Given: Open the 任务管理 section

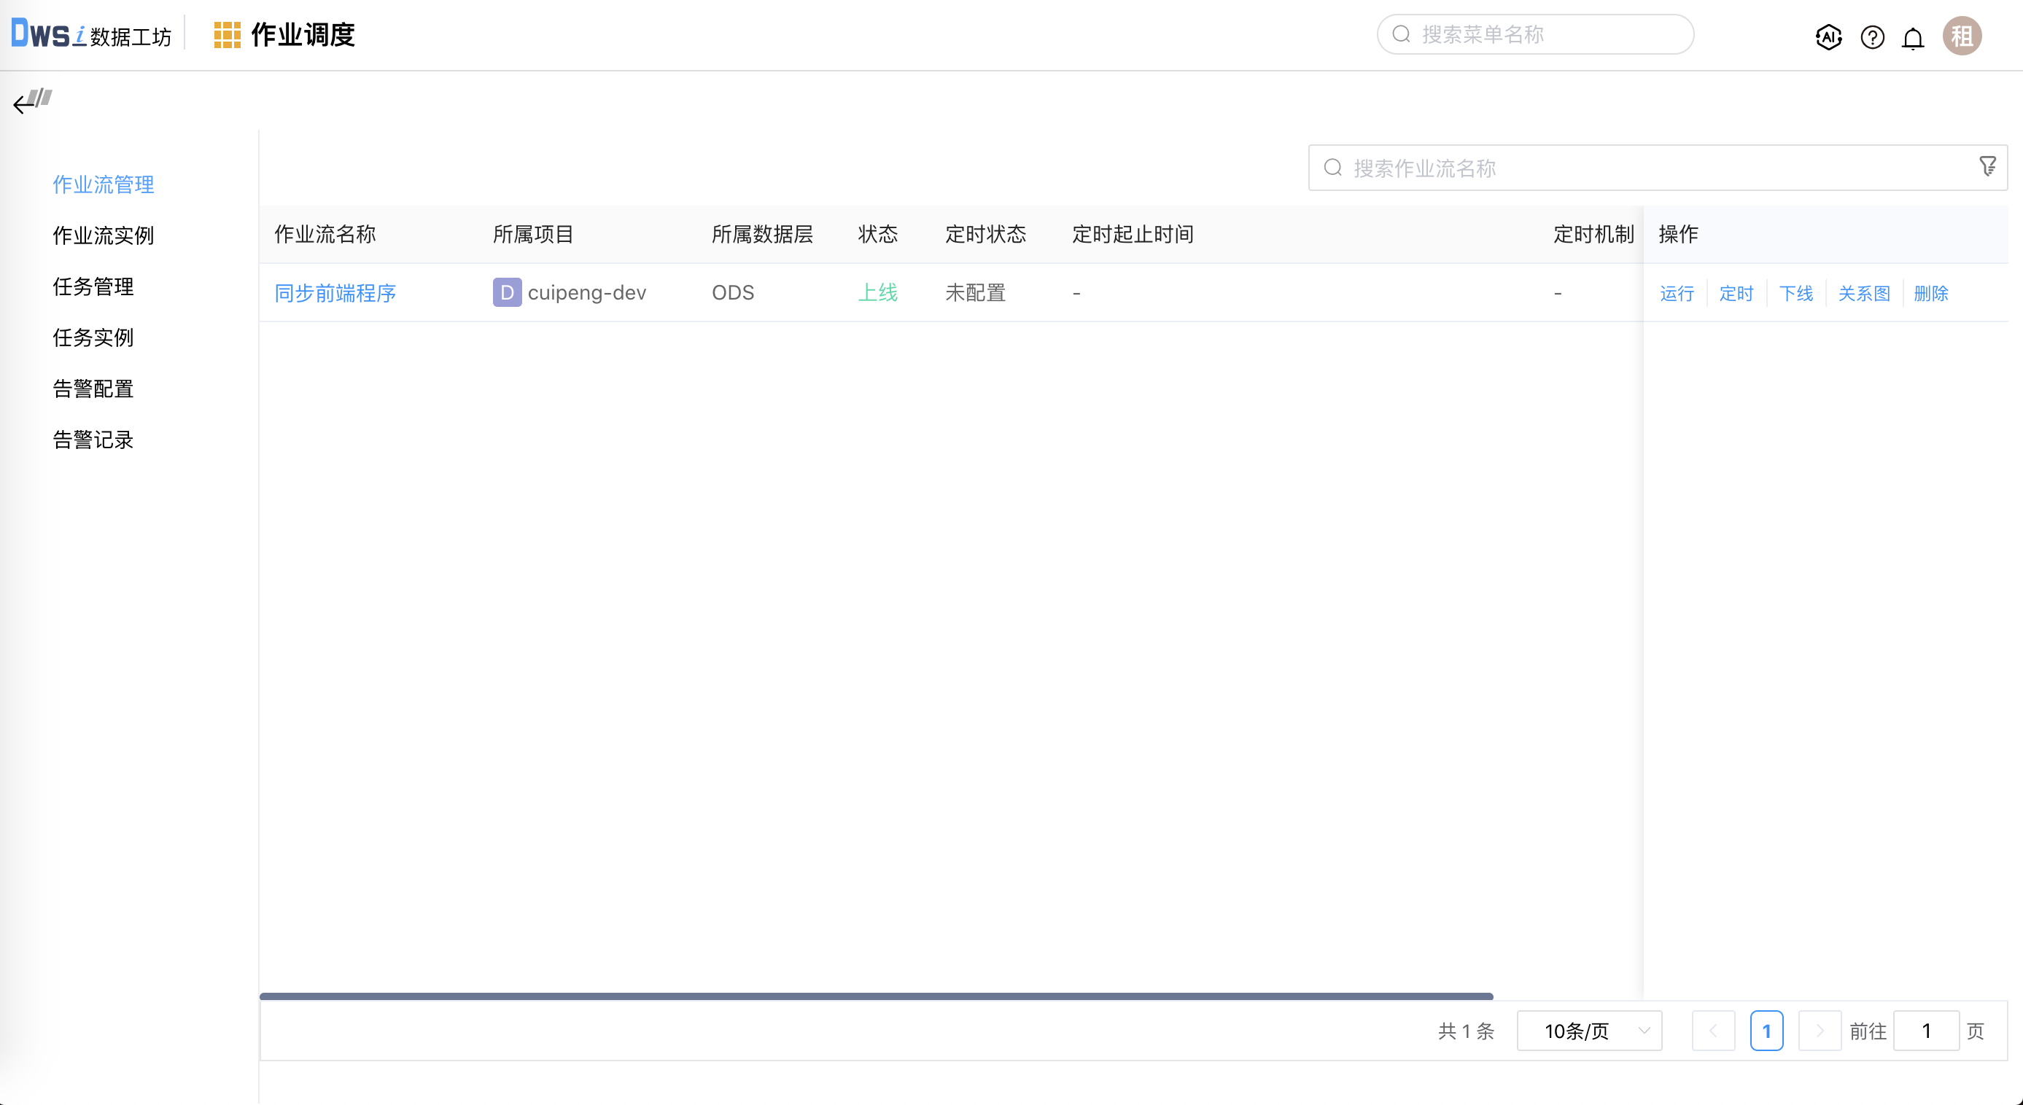Looking at the screenshot, I should click(93, 286).
